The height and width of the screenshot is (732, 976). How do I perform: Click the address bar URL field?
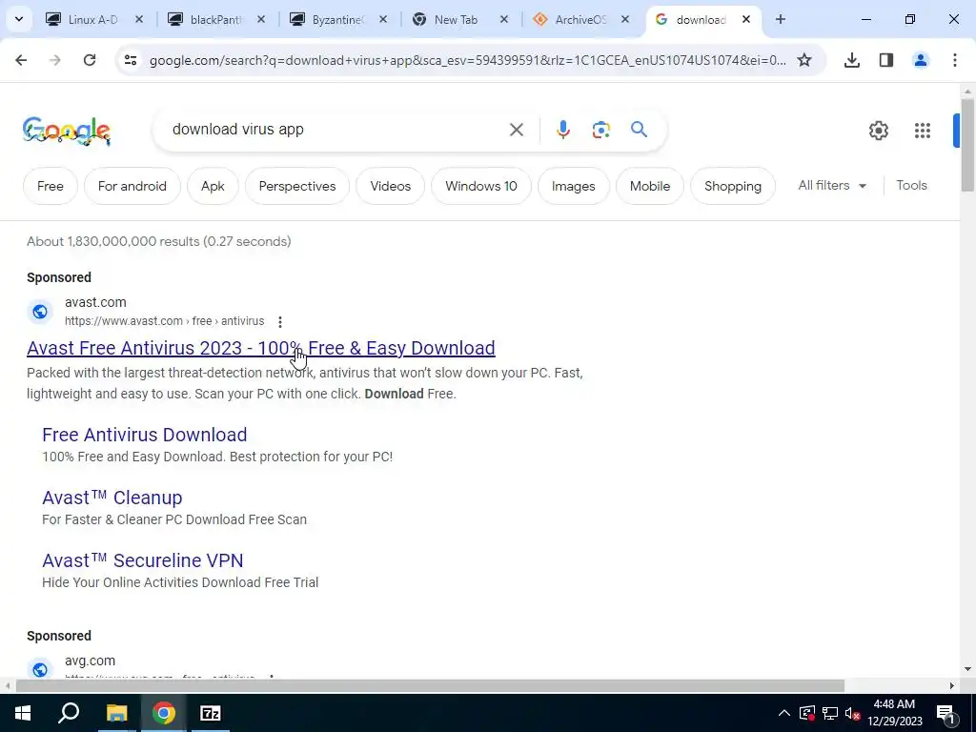coord(467,60)
